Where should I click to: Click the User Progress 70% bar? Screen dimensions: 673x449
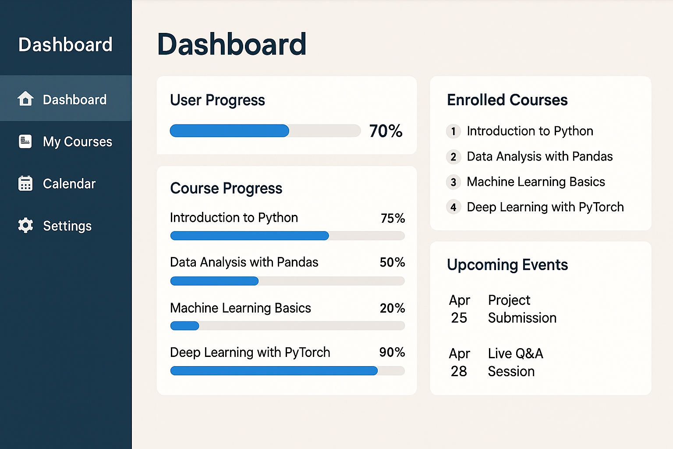tap(265, 131)
